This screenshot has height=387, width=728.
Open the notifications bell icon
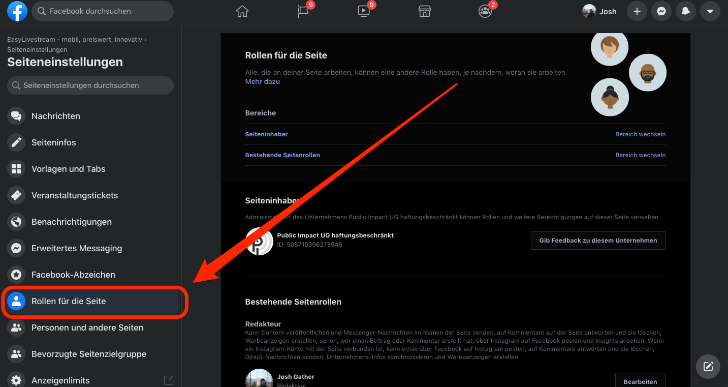[x=686, y=11]
